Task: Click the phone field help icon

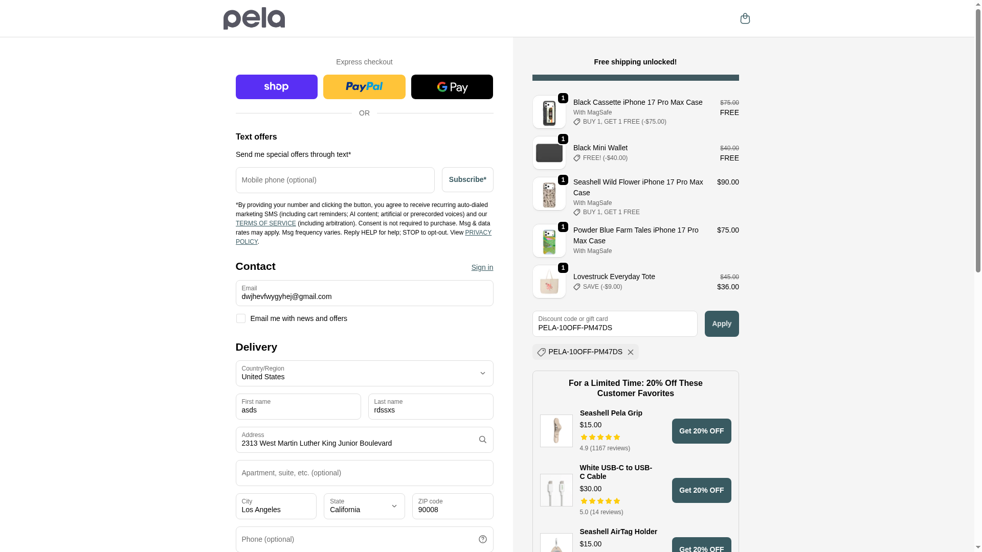Action: [x=482, y=539]
